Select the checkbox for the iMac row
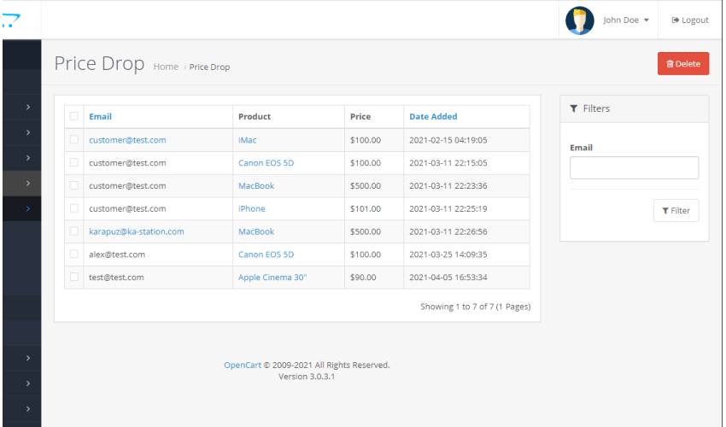726x427 pixels. tap(74, 139)
